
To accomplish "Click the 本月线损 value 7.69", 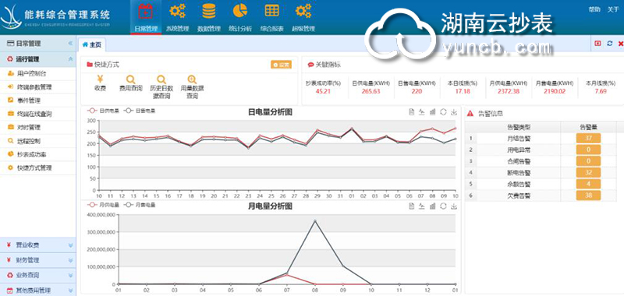I will 601,91.
